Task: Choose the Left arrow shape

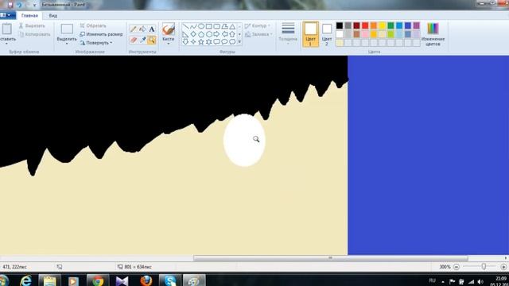Action: (224, 34)
